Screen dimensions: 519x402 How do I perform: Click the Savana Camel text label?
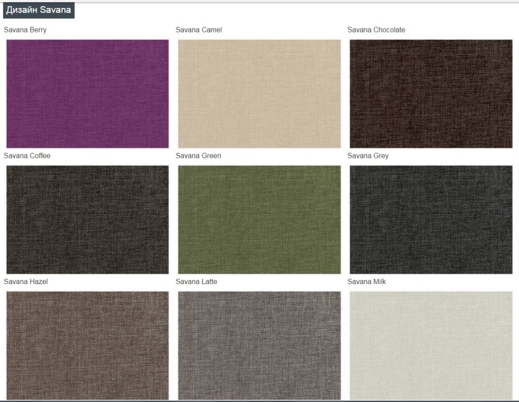pos(198,30)
